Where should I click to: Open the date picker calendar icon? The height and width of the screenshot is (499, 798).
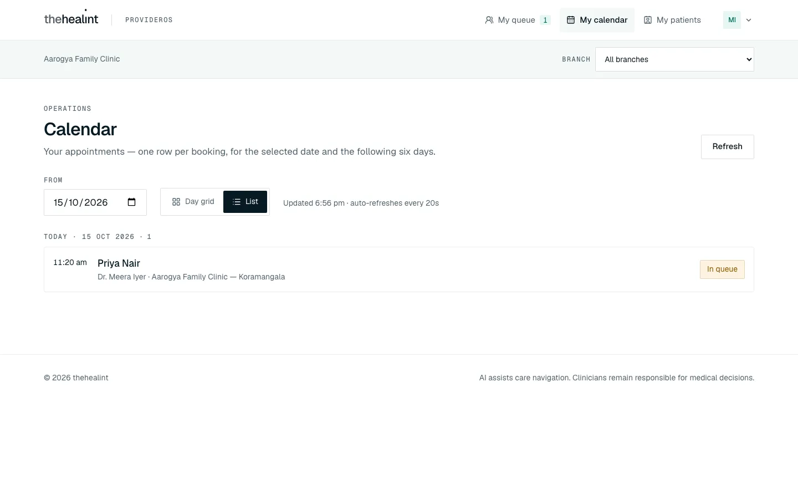point(132,202)
